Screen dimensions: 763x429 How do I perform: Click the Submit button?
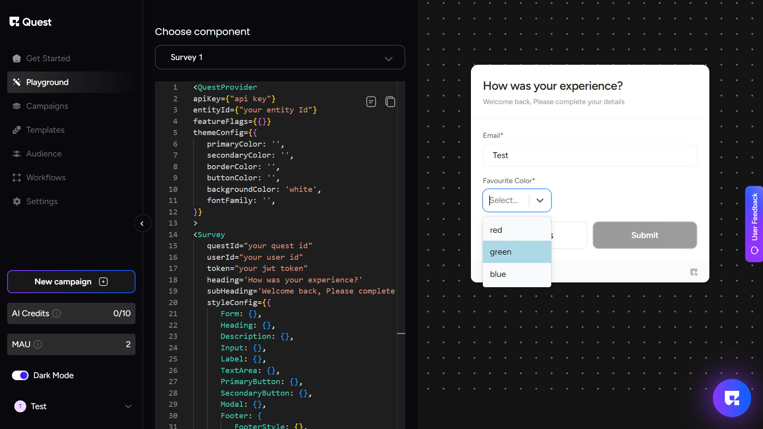pos(644,235)
